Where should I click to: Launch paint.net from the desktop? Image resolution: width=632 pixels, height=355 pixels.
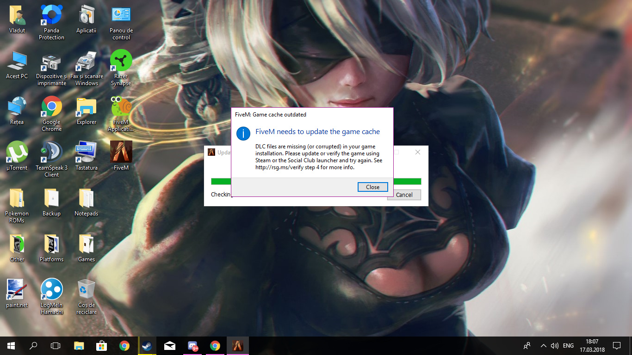[x=17, y=294]
